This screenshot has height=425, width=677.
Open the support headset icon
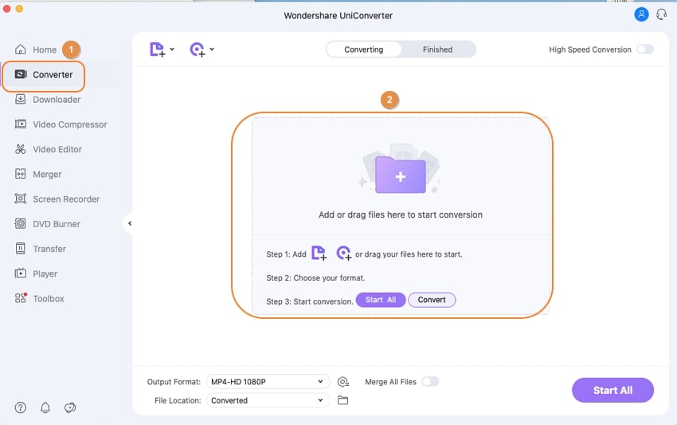661,14
